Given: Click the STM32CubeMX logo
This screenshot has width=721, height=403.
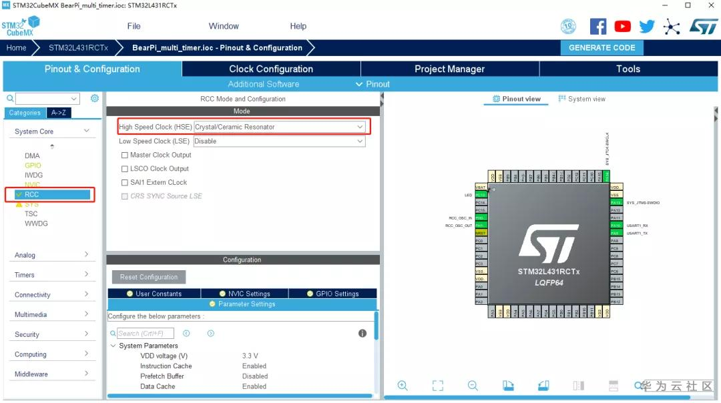Looking at the screenshot, I should coord(21,27).
